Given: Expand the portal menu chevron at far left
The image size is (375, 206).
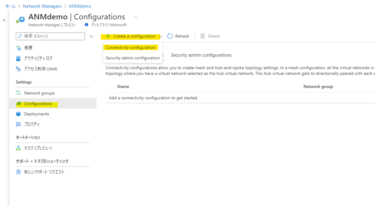Looking at the screenshot, I should [4, 20].
